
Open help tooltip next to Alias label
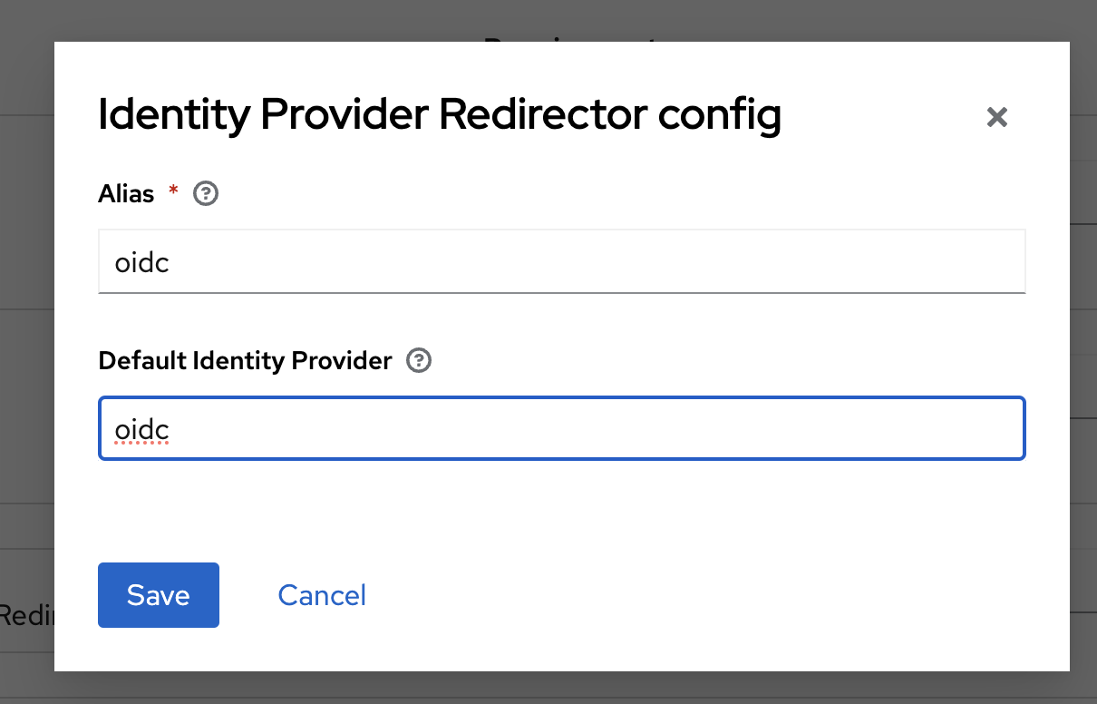[207, 193]
